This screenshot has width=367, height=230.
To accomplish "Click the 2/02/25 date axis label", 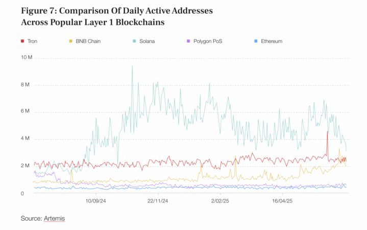I will pos(220,201).
